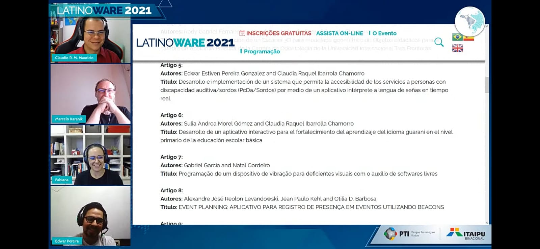Image resolution: width=540 pixels, height=249 pixels.
Task: Click the 'Claudio R. M. Mauricio' name label
Action: (x=74, y=58)
